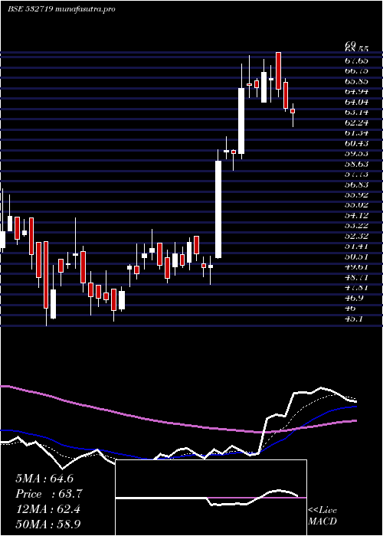Select the 64.94 price axis value
383x536 pixels.
point(356,92)
